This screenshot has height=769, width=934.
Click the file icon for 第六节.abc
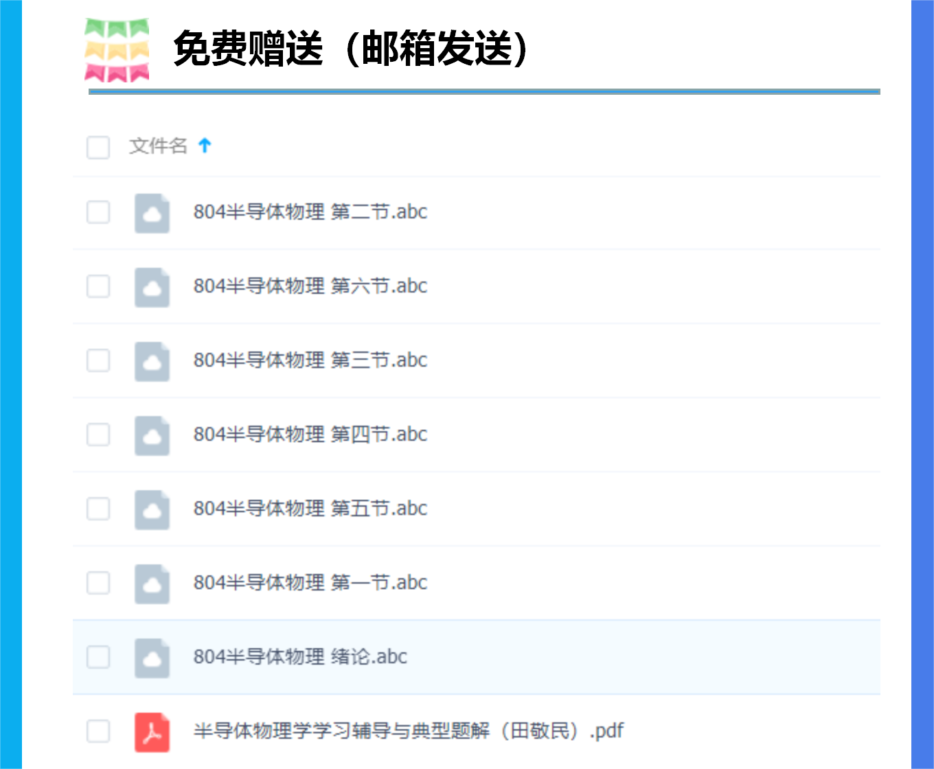pos(152,288)
